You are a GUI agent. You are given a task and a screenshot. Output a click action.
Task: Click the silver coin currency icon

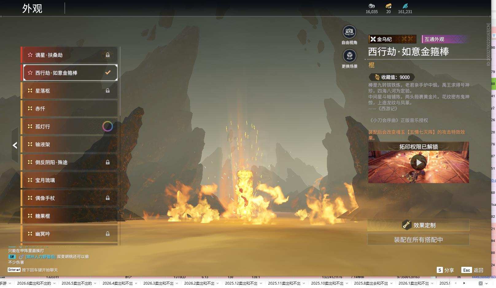coord(372,6)
